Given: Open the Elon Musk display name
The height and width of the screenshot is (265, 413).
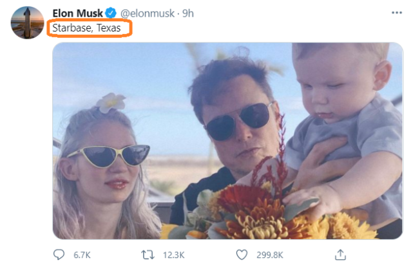Looking at the screenshot, I should coord(77,13).
